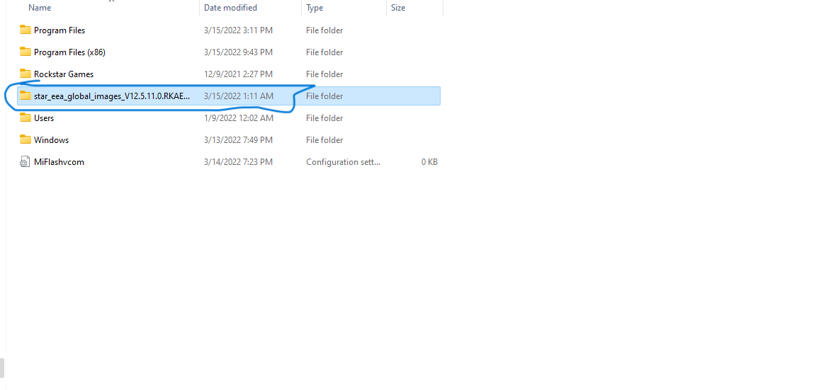
Task: Click the Program Files folder icon
Action: (x=25, y=30)
